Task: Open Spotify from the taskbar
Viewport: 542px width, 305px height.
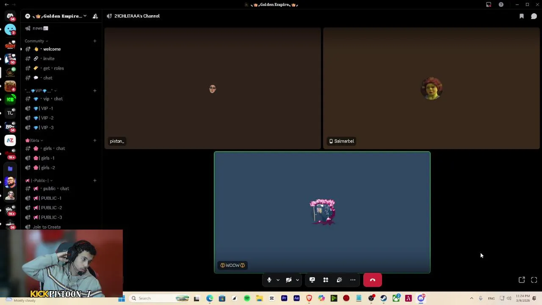Action: (x=247, y=298)
